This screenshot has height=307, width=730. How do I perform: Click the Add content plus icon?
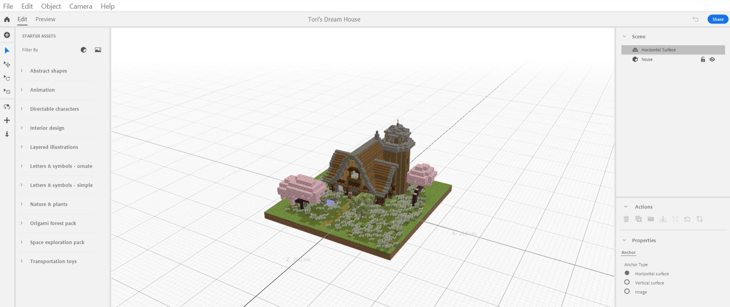pyautogui.click(x=7, y=35)
